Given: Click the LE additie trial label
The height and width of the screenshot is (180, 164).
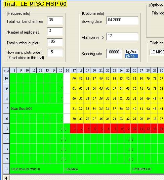Looking at the screenshot, I should click(71, 169).
